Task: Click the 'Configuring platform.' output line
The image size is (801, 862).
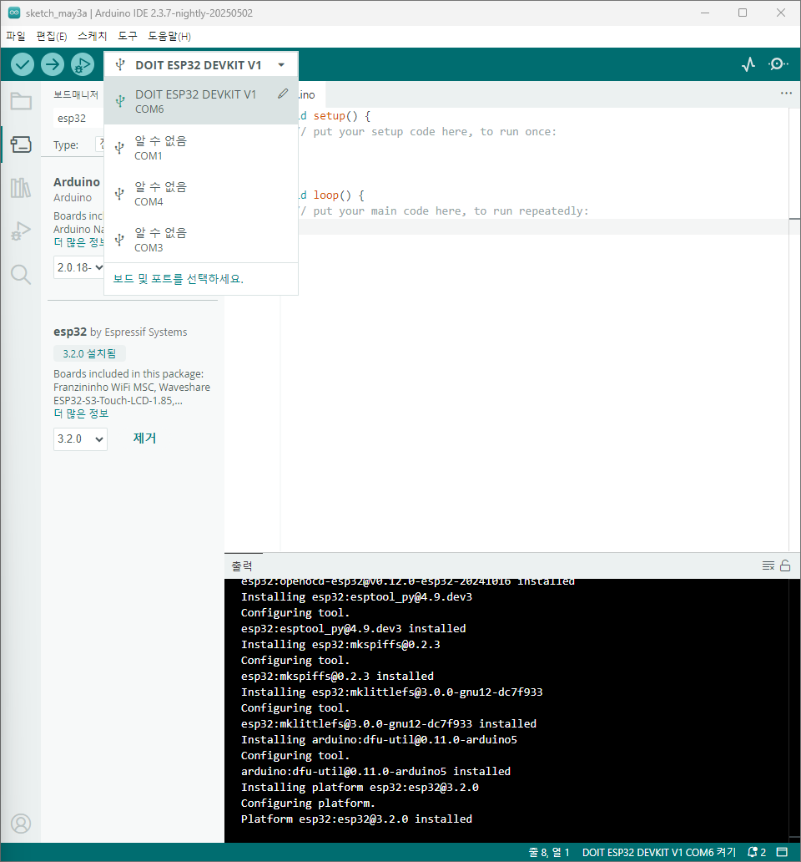Action: (x=307, y=804)
